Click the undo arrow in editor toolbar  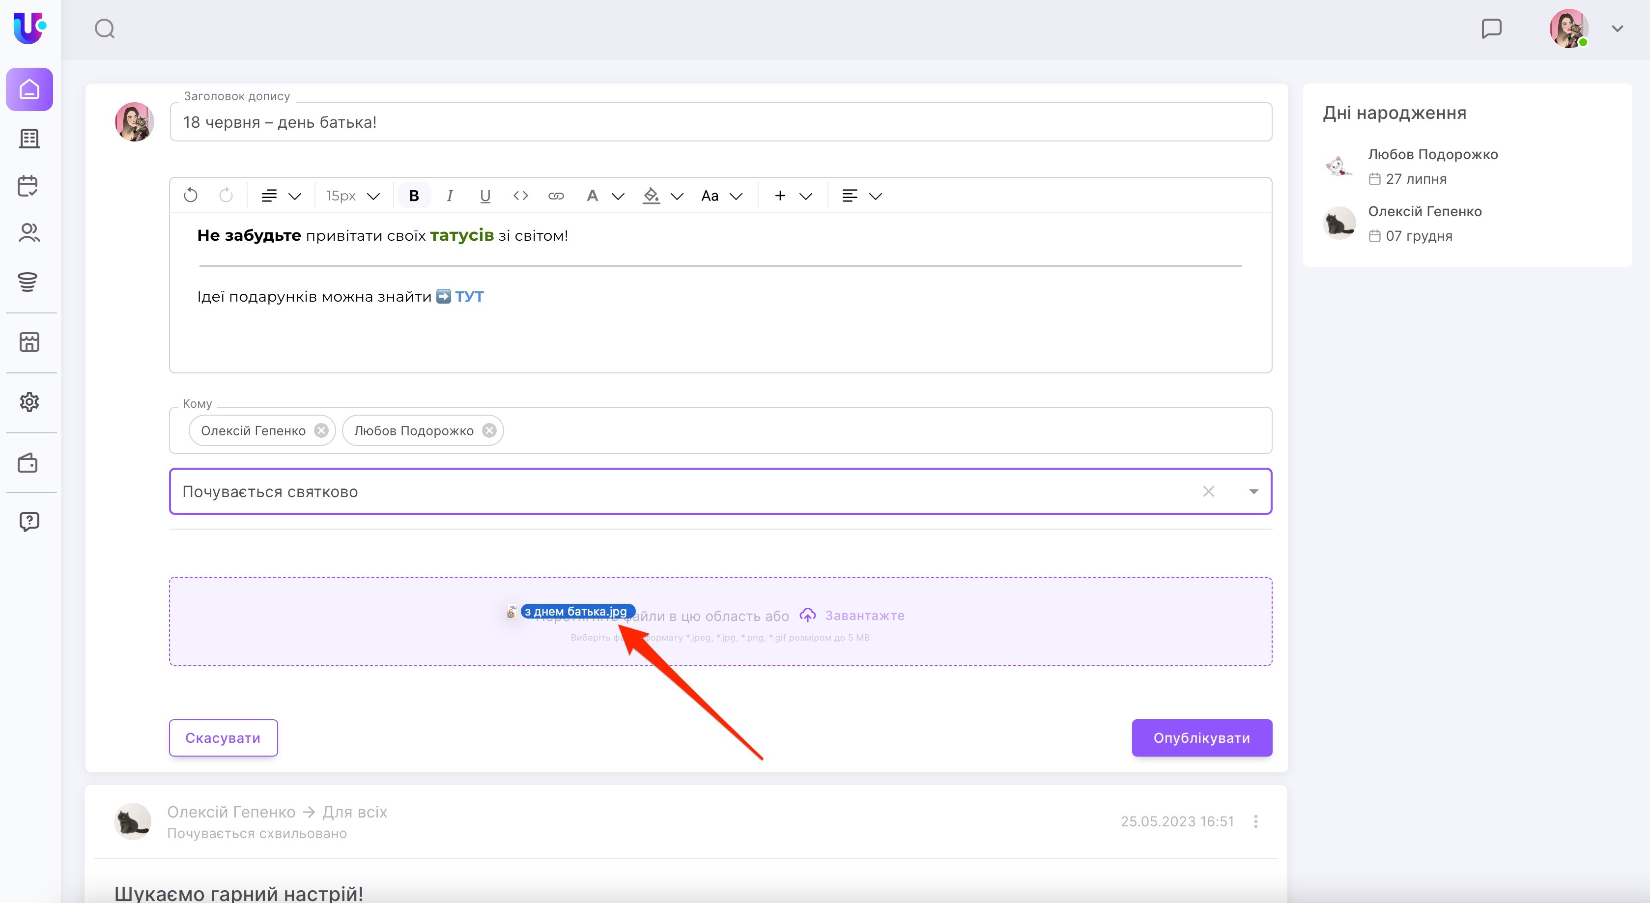click(x=190, y=196)
